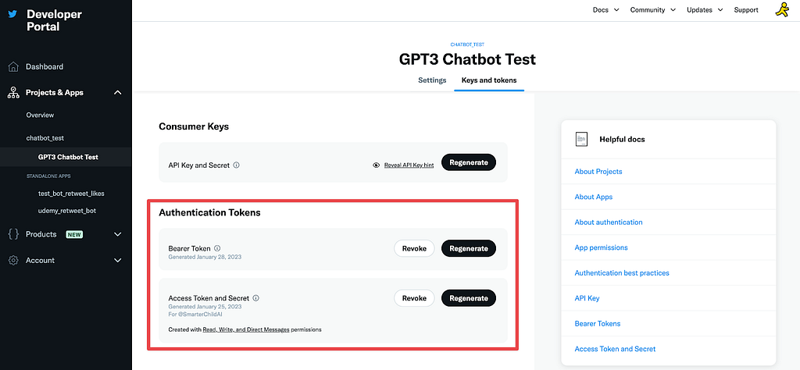Open the Support link in top bar
The width and height of the screenshot is (800, 370).
coord(746,9)
